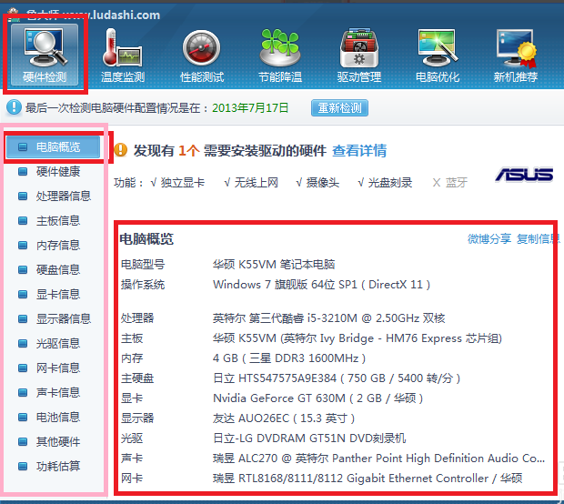Screen dimensions: 564x504
Task: Open the 新机推荐 new device recommendation icon
Action: pos(516,53)
